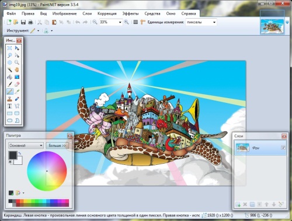Open palette management dropdown arrow
Viewport: 292px width, 221px height.
click(x=23, y=193)
